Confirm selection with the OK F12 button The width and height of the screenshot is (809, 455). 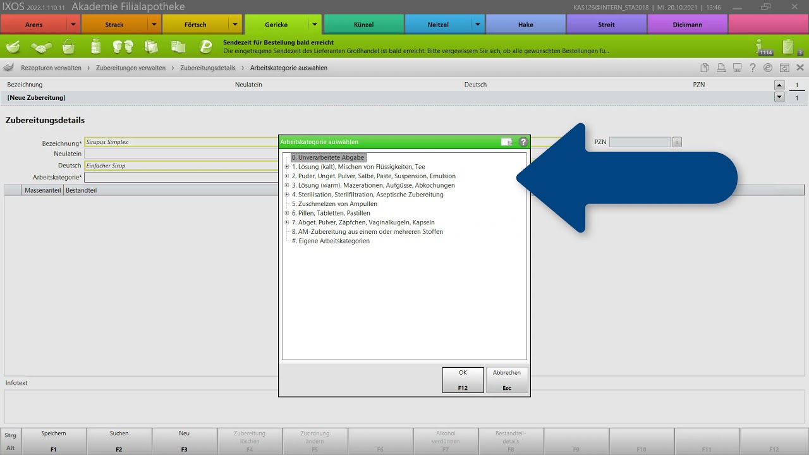tap(463, 380)
